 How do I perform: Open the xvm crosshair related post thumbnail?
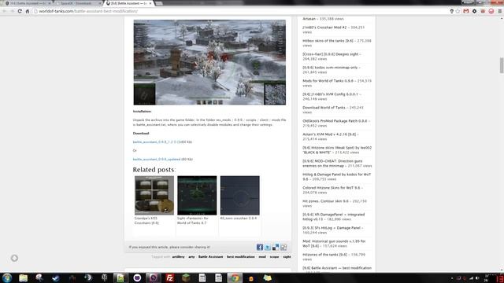click(239, 196)
